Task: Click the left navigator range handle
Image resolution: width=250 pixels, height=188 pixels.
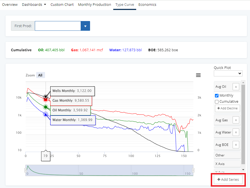Action: click(x=25, y=170)
